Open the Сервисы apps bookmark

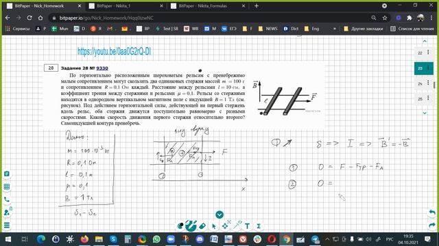17,29
